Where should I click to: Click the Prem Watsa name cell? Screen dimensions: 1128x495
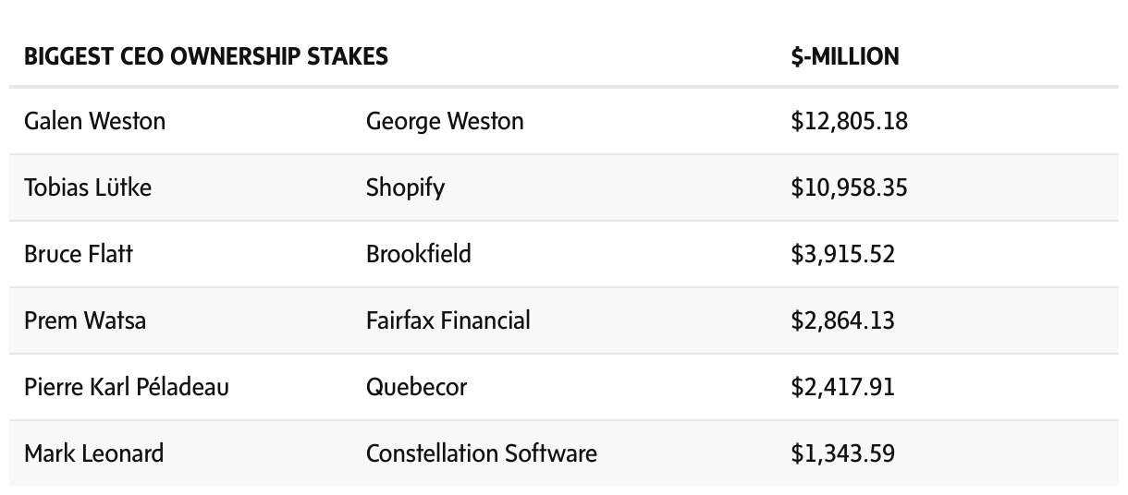click(85, 320)
